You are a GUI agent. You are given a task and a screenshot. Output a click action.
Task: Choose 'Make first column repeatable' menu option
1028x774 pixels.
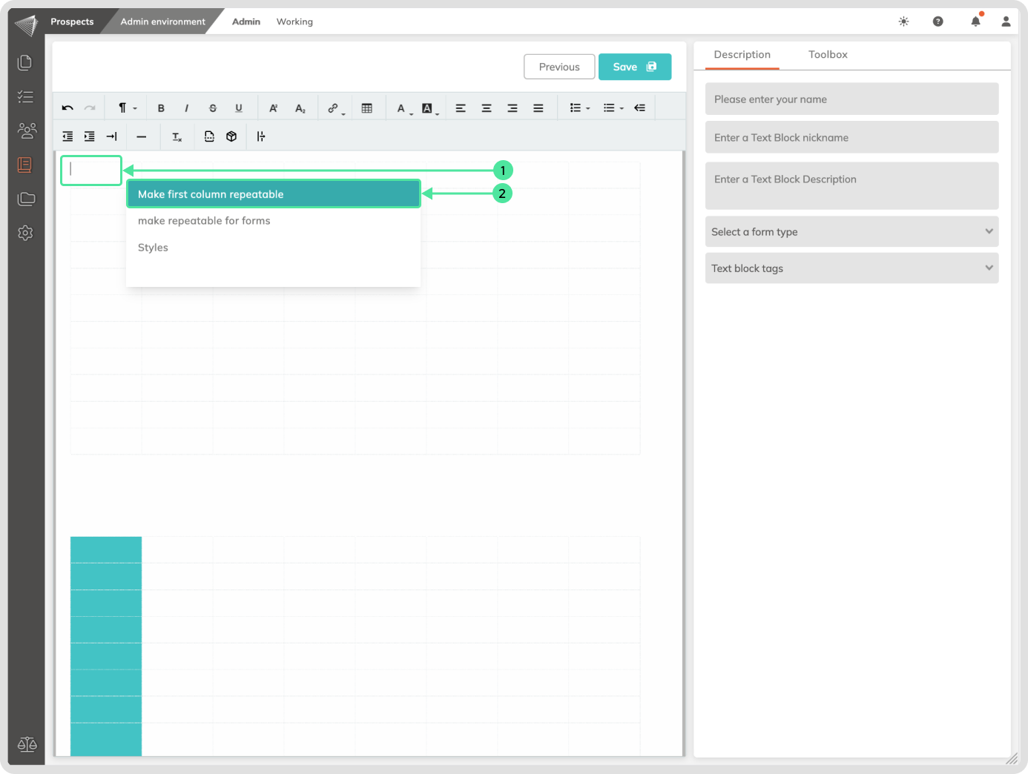273,194
